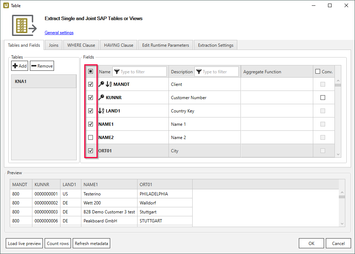Click the sort icon beside LAND1

click(x=101, y=111)
